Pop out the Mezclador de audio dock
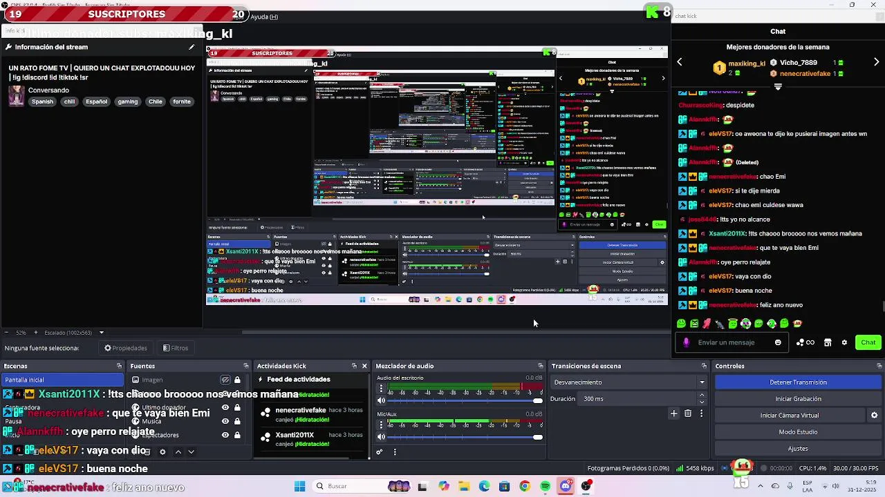 coord(541,366)
